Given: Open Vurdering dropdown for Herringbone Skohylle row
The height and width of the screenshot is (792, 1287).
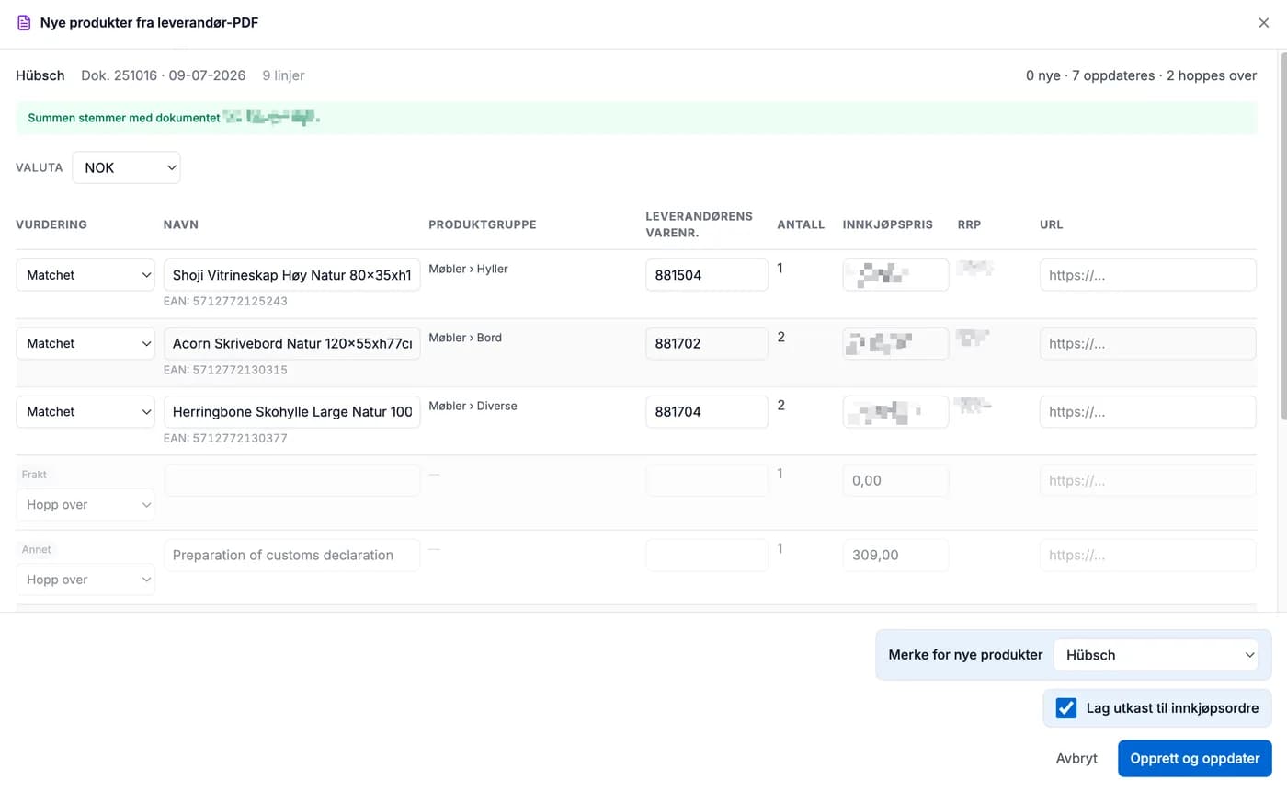Looking at the screenshot, I should pos(85,411).
